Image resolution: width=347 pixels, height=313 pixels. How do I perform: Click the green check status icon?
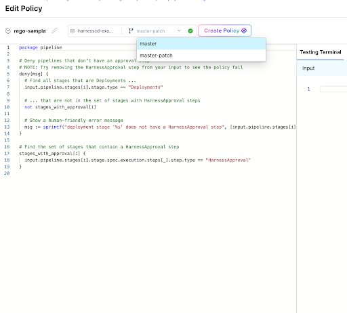[190, 31]
